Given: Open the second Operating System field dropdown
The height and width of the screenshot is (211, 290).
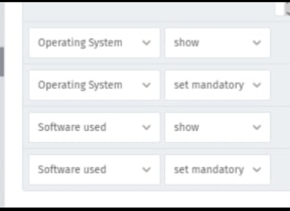Looking at the screenshot, I should click(94, 85).
